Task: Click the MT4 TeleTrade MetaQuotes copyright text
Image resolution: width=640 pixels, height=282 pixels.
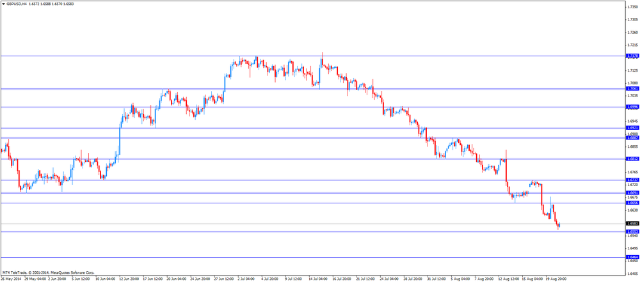Action: tap(48, 272)
